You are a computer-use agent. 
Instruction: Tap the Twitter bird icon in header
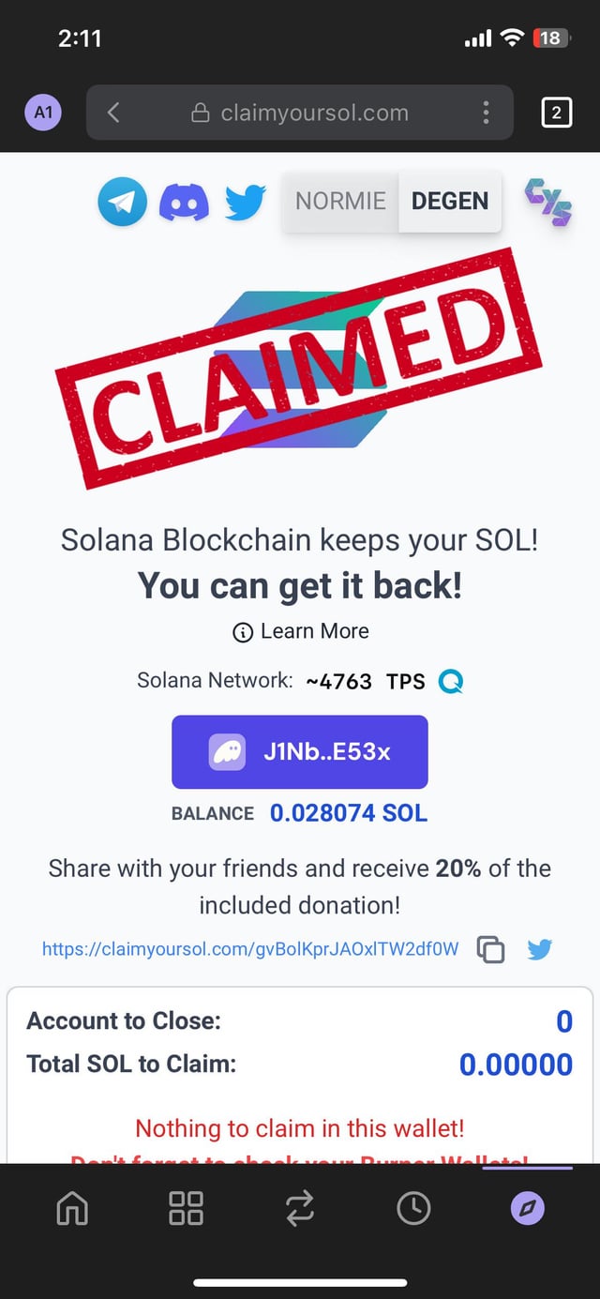(246, 201)
